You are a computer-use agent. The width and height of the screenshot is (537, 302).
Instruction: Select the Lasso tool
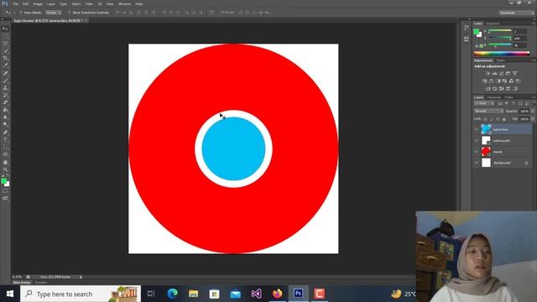(5, 44)
